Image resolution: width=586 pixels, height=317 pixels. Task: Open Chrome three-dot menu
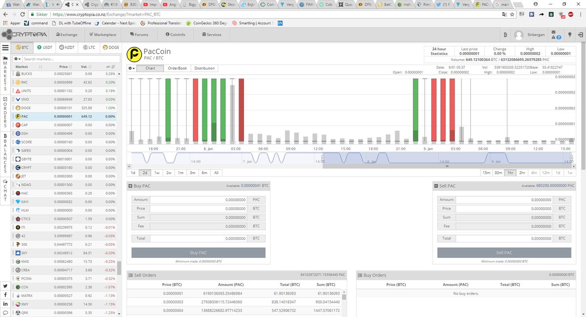click(580, 15)
